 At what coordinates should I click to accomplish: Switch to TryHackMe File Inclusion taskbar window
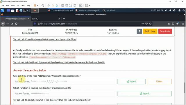61,10
